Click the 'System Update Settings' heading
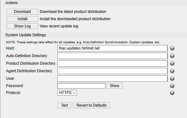 click(26, 35)
